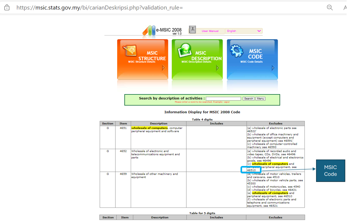The image size is (350, 224).
Task: Click the MSIC Structure notepad icon
Action: click(x=130, y=51)
